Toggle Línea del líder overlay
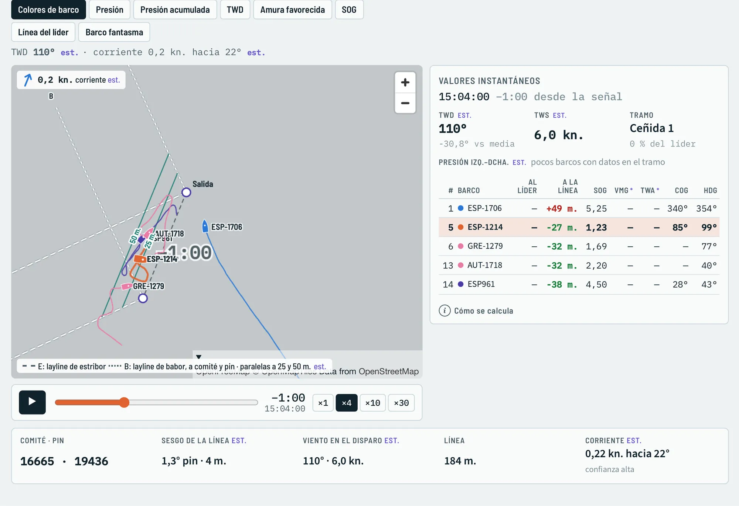 [43, 32]
